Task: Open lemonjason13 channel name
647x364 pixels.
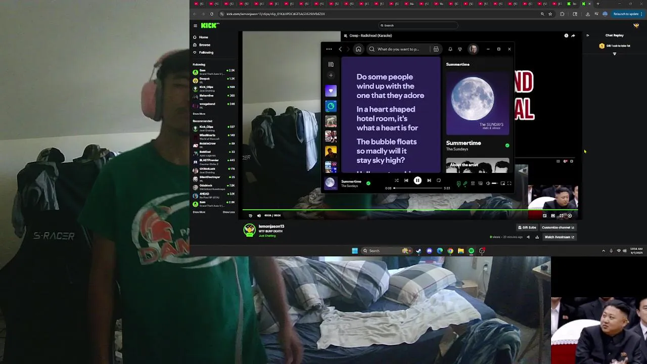Action: pos(271,226)
